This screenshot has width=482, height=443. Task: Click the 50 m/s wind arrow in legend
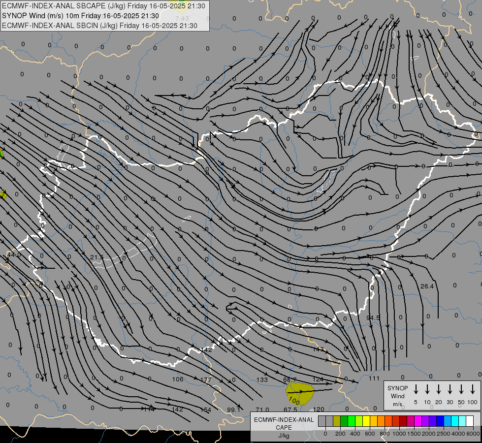[x=461, y=389]
